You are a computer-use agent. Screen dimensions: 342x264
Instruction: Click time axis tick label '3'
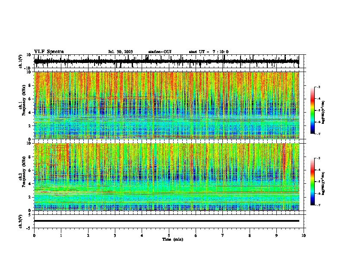(115, 236)
